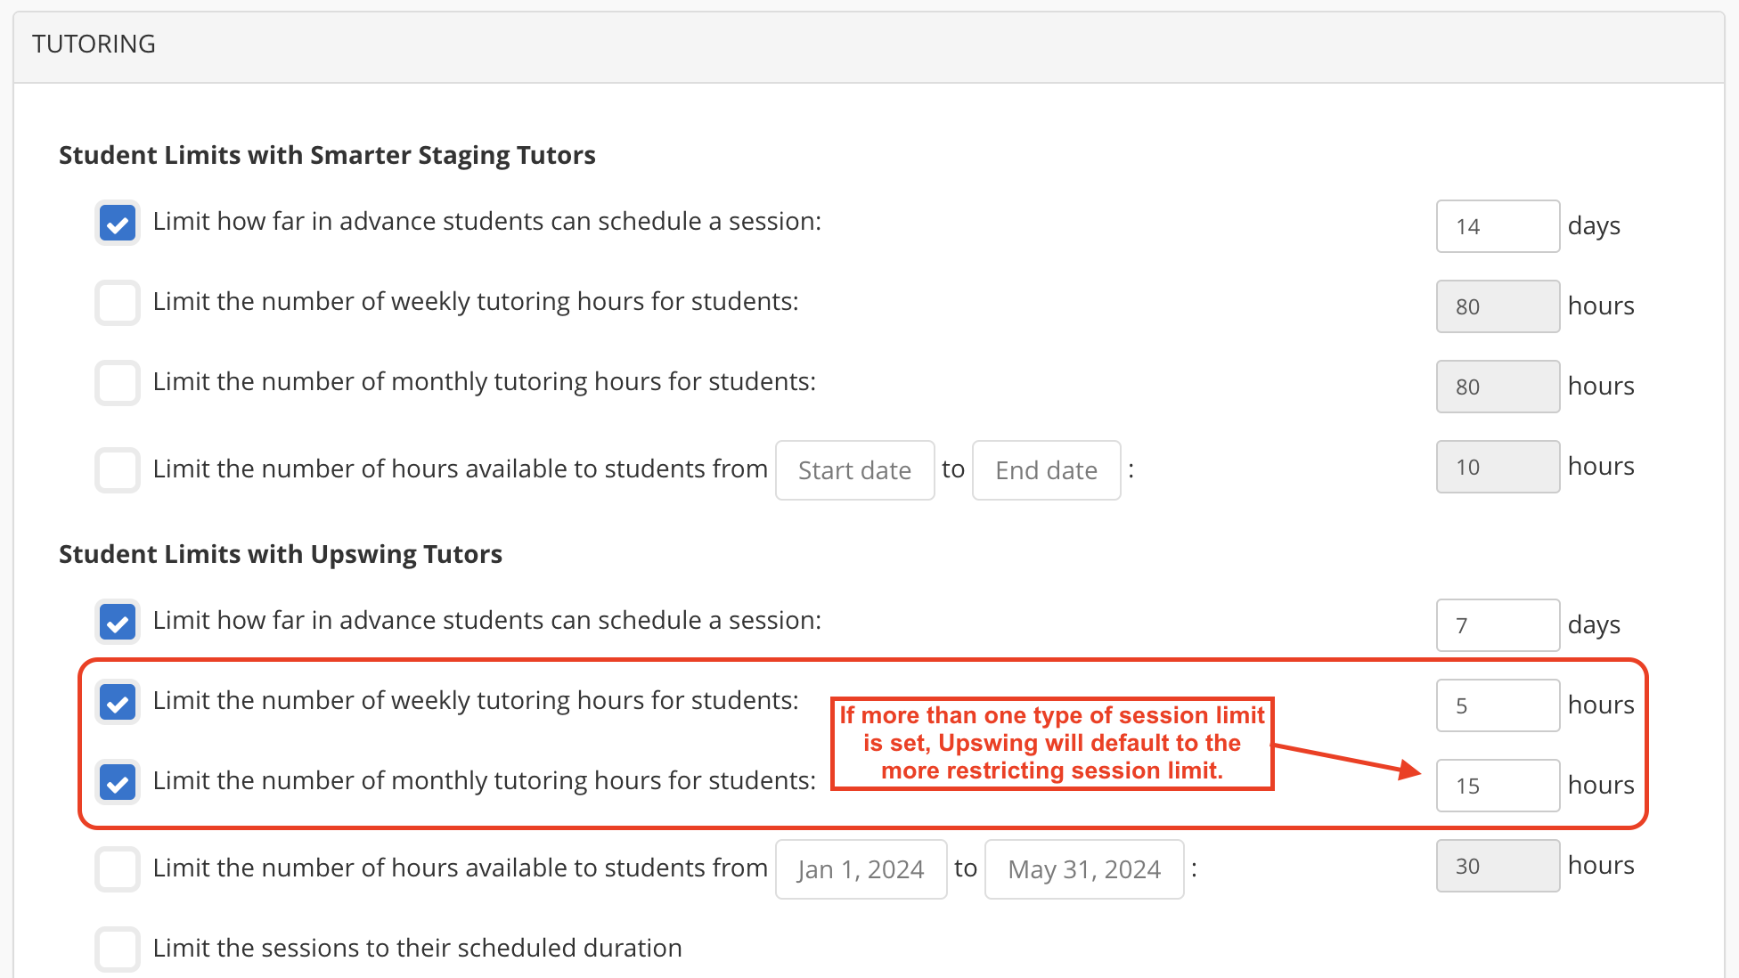Uncheck Upswing monthly tutoring hours limit
1739x978 pixels.
pyautogui.click(x=118, y=782)
